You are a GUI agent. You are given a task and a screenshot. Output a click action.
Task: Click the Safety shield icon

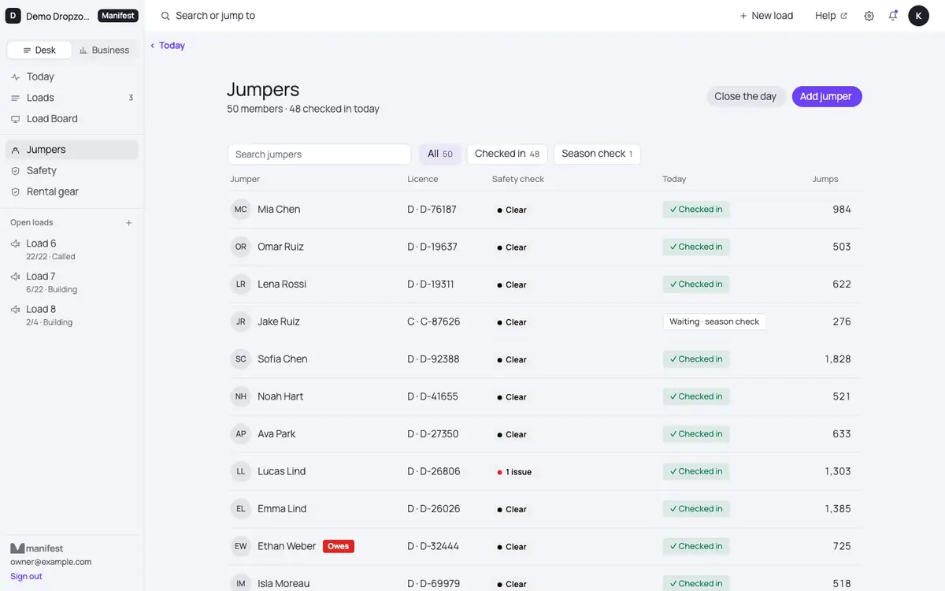tap(16, 171)
